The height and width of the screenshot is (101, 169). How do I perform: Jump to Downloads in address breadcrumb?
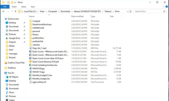[65, 11]
